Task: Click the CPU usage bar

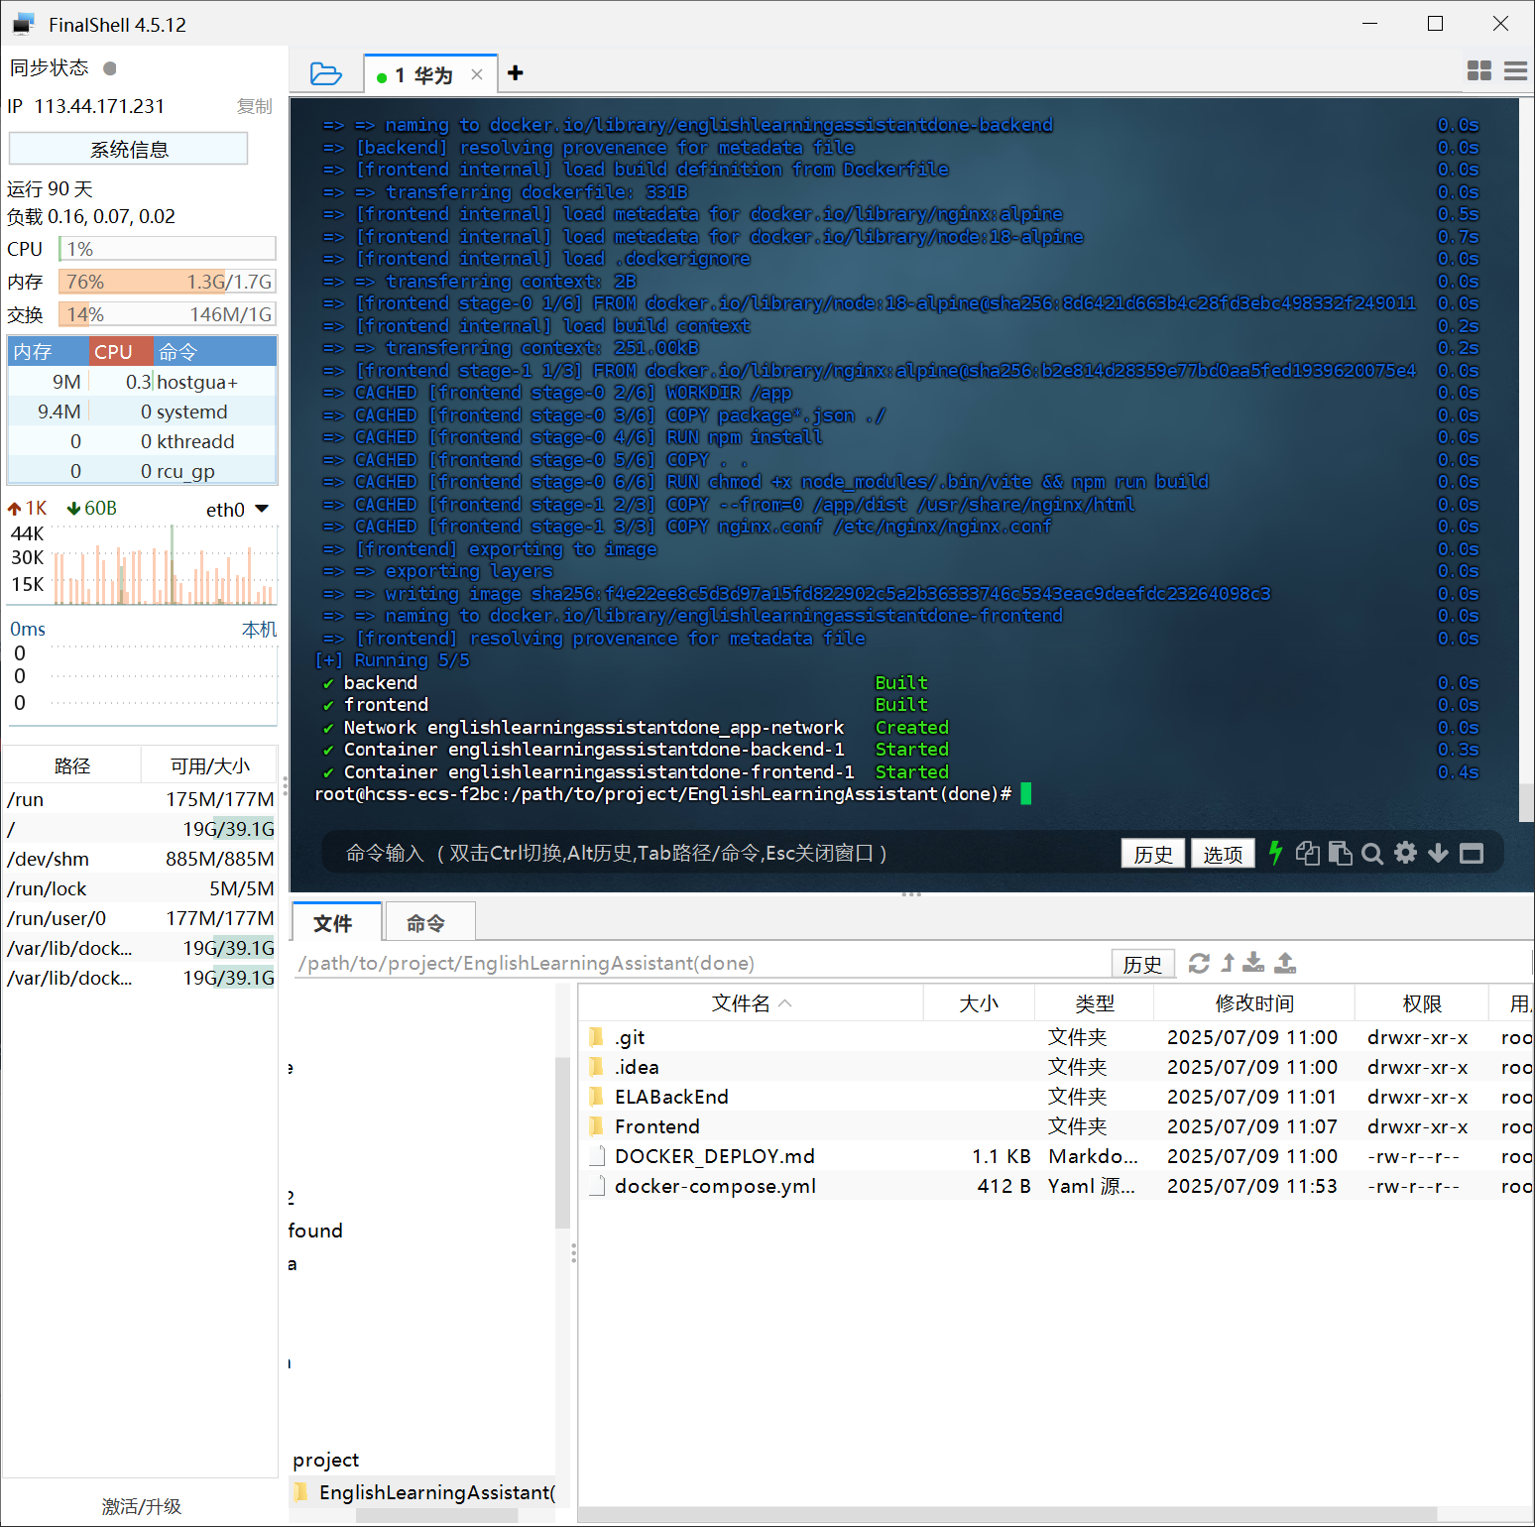Action: coord(167,249)
